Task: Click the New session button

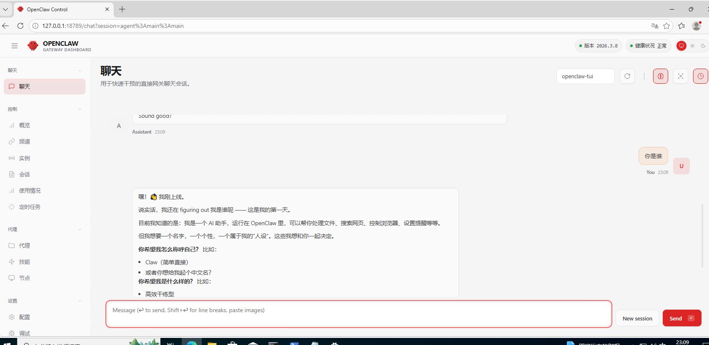Action: 637,318
